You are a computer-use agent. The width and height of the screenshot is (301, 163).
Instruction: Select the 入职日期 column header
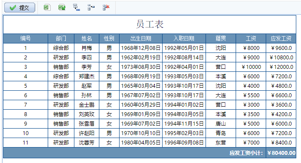[184, 39]
